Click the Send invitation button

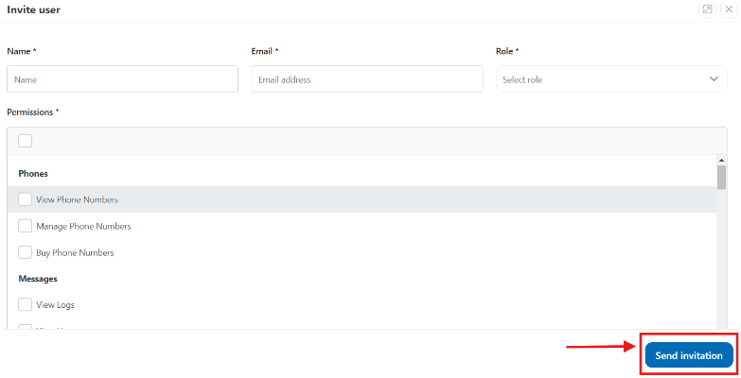click(689, 355)
